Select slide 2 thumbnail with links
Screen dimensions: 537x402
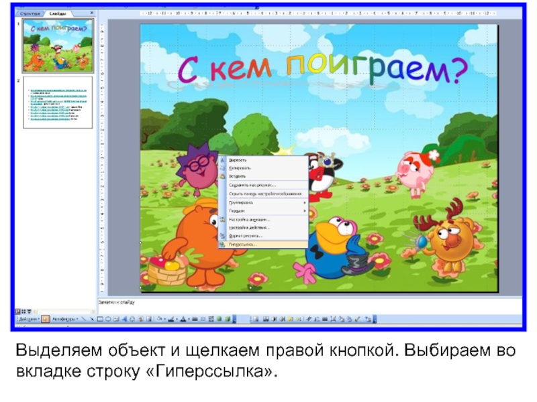58,103
